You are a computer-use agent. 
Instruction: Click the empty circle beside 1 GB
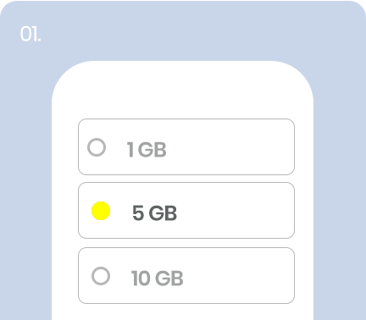pos(97,147)
